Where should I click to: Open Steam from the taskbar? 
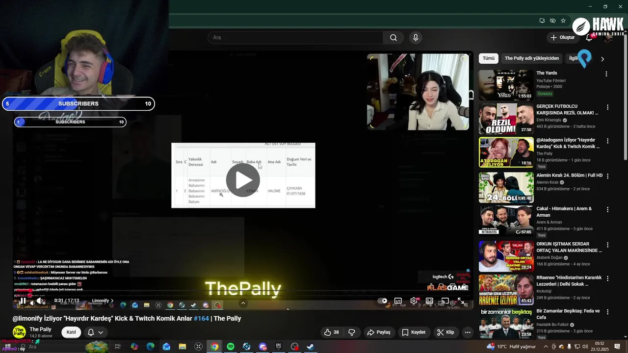point(311,347)
